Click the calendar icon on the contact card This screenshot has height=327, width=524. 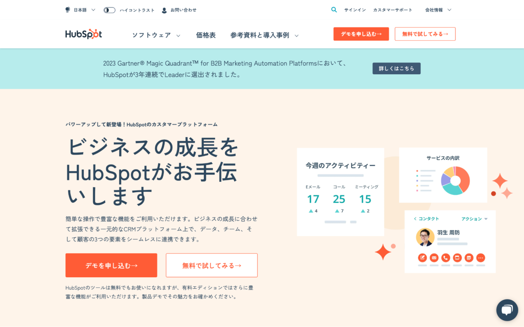pyautogui.click(x=469, y=258)
